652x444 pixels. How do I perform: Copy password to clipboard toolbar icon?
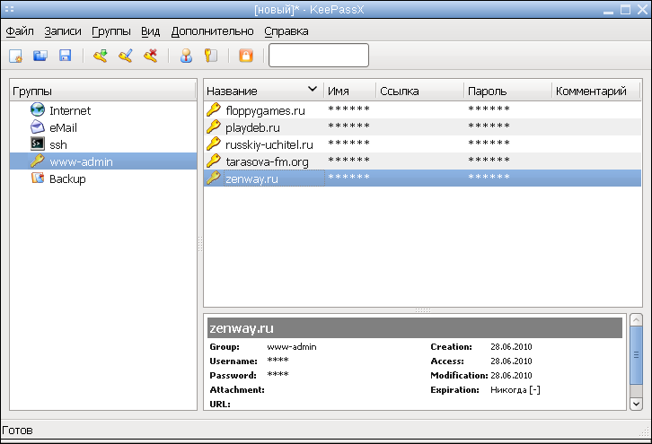coord(210,56)
